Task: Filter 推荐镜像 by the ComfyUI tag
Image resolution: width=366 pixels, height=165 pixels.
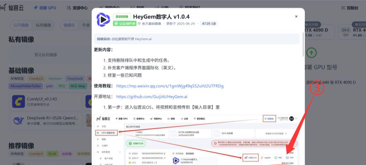Action: tap(36, 154)
